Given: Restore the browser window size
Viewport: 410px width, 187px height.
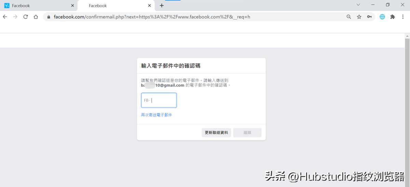Looking at the screenshot, I should point(388,5).
